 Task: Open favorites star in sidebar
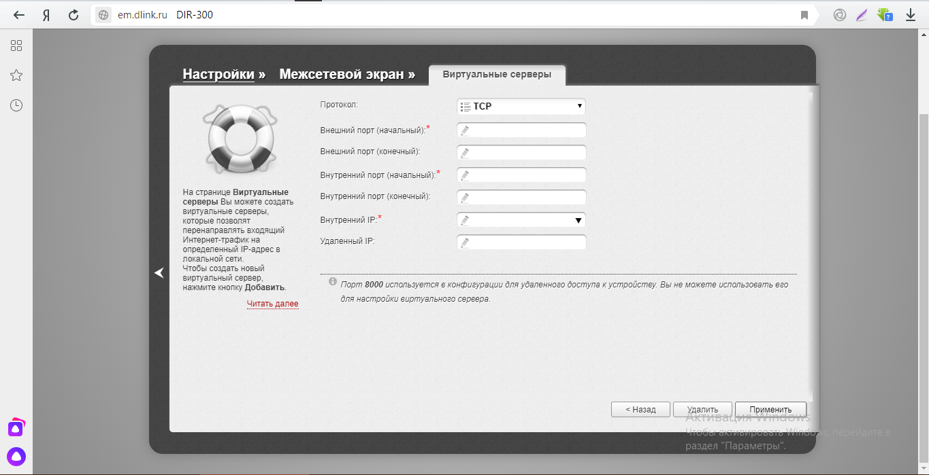click(16, 75)
